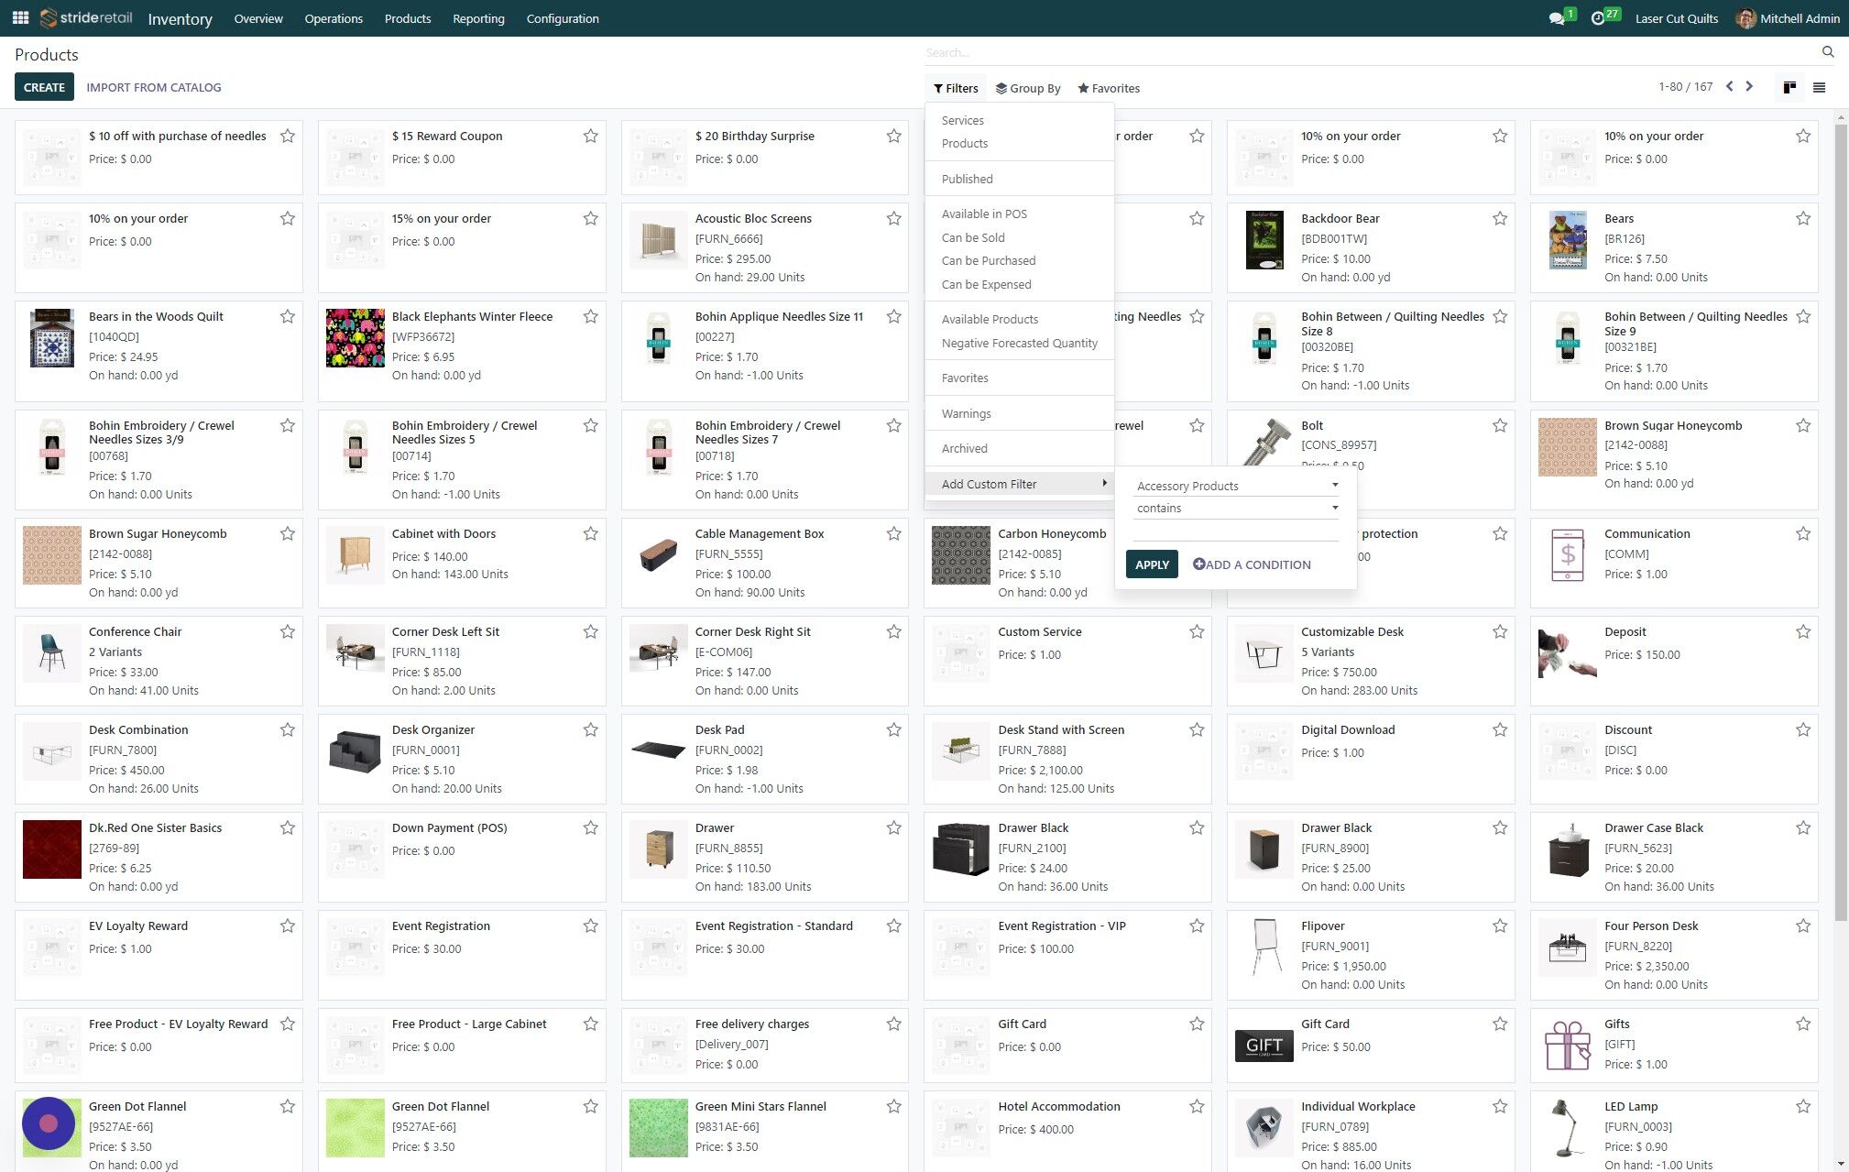1849x1172 pixels.
Task: Click the 1-80 / 167 pager counter
Action: click(x=1685, y=87)
